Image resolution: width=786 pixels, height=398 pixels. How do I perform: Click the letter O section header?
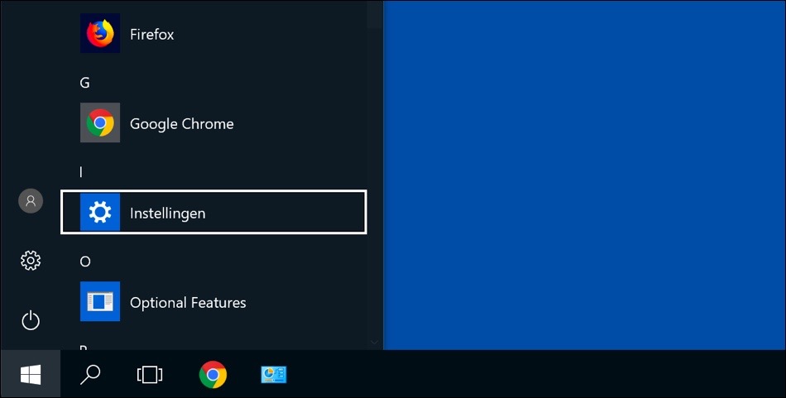pos(85,261)
